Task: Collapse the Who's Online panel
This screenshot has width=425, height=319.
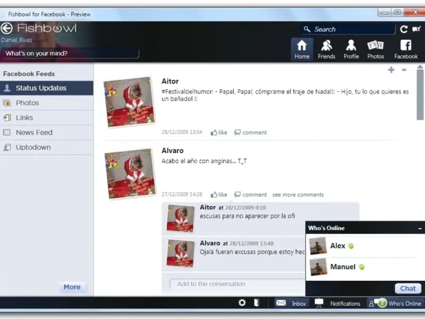Action: pos(420,229)
